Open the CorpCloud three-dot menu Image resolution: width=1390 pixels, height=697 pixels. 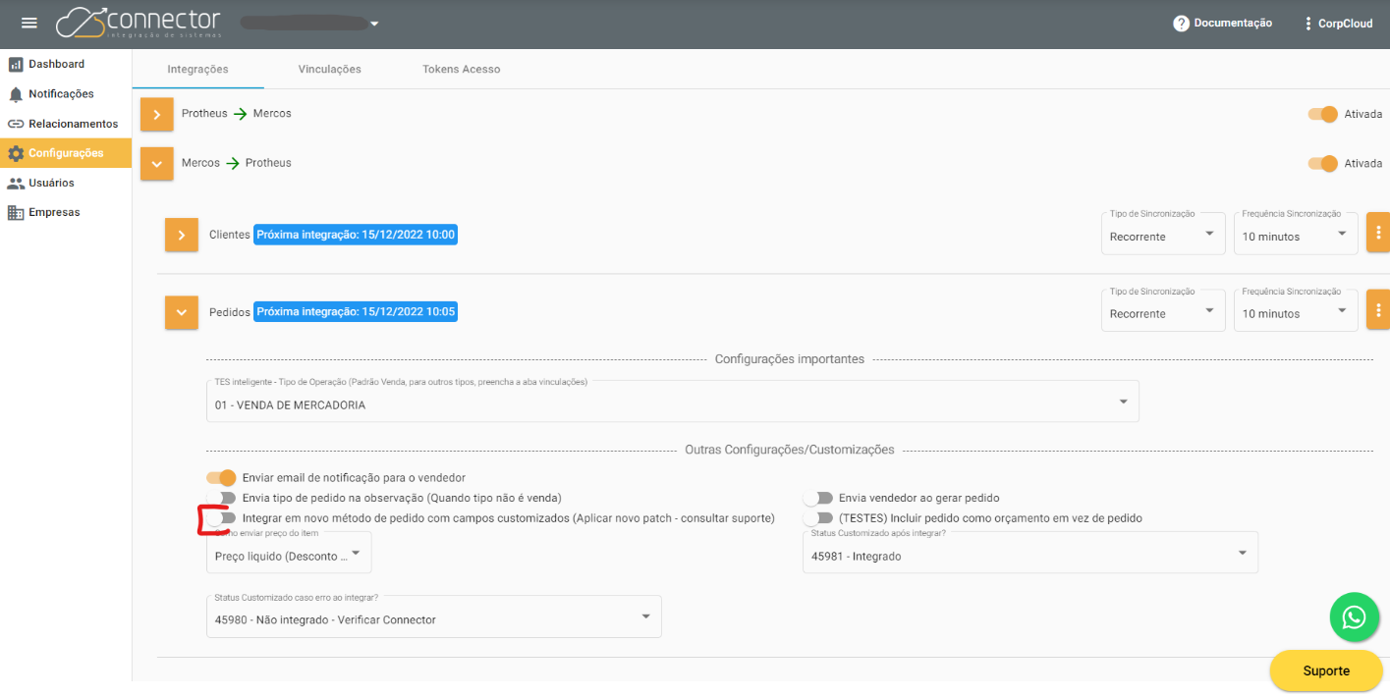[1307, 24]
